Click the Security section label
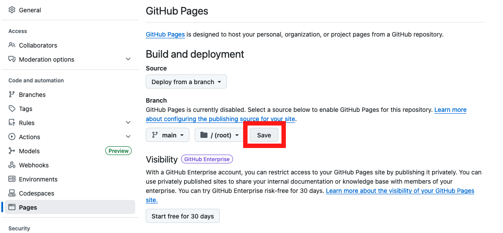The width and height of the screenshot is (503, 233). pyautogui.click(x=19, y=229)
